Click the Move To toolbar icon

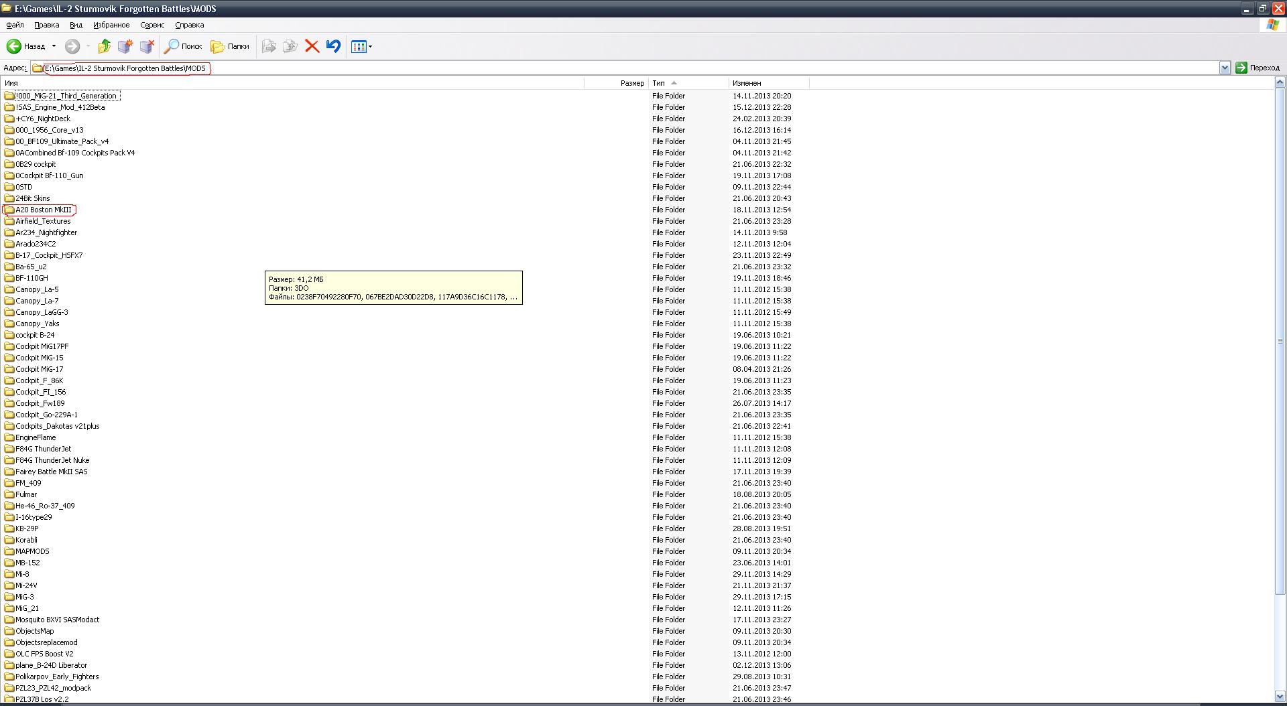click(269, 46)
